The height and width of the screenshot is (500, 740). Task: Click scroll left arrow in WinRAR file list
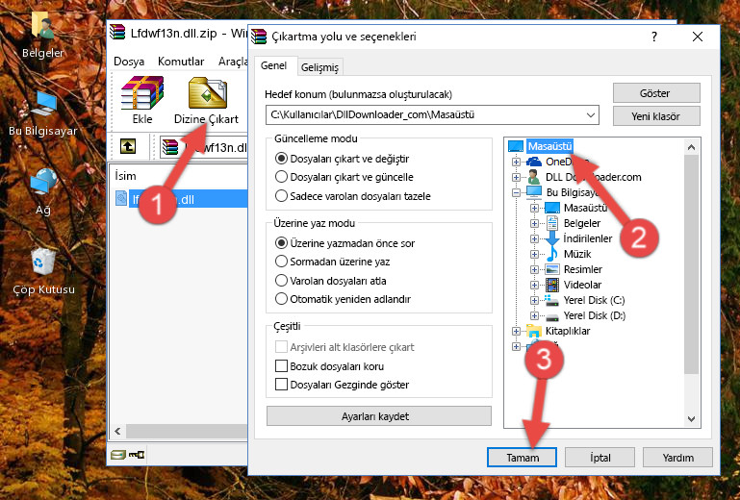pyautogui.click(x=117, y=431)
